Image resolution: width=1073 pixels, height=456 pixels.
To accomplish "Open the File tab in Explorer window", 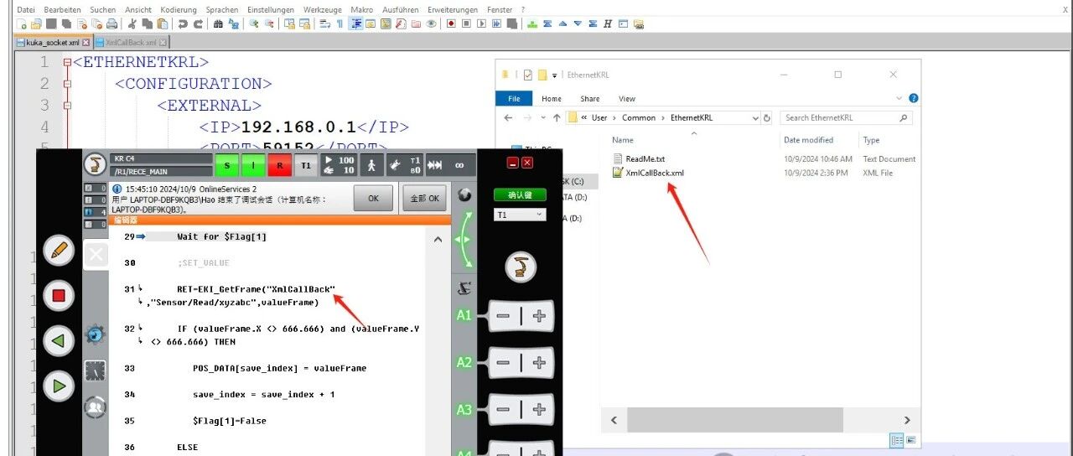I will [x=514, y=98].
